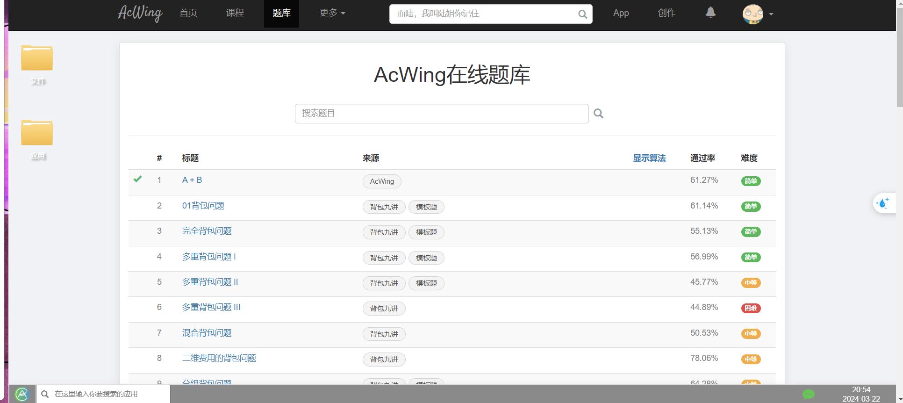Click 背包九讲 tag in 二维费用的背包问题 row

click(x=384, y=360)
